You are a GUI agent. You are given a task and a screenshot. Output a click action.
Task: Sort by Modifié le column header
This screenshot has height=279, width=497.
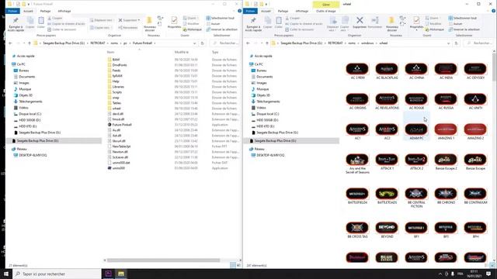pos(181,52)
